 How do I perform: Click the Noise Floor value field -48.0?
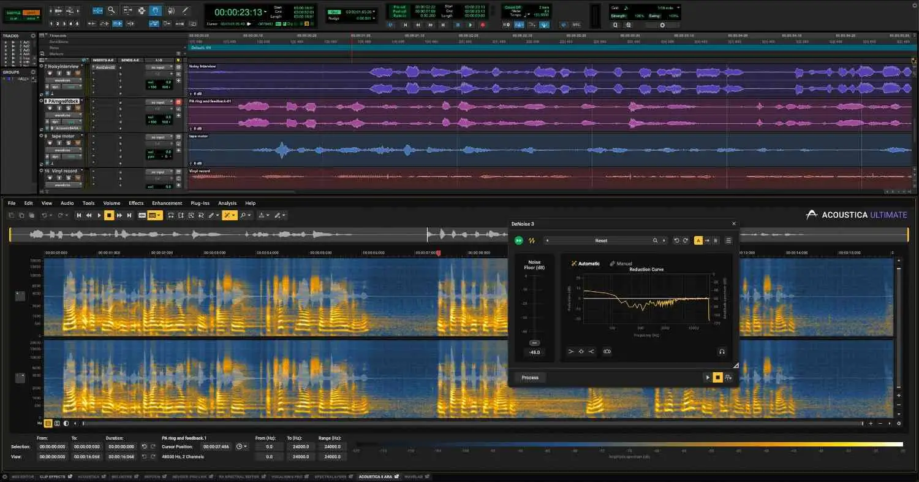(534, 353)
